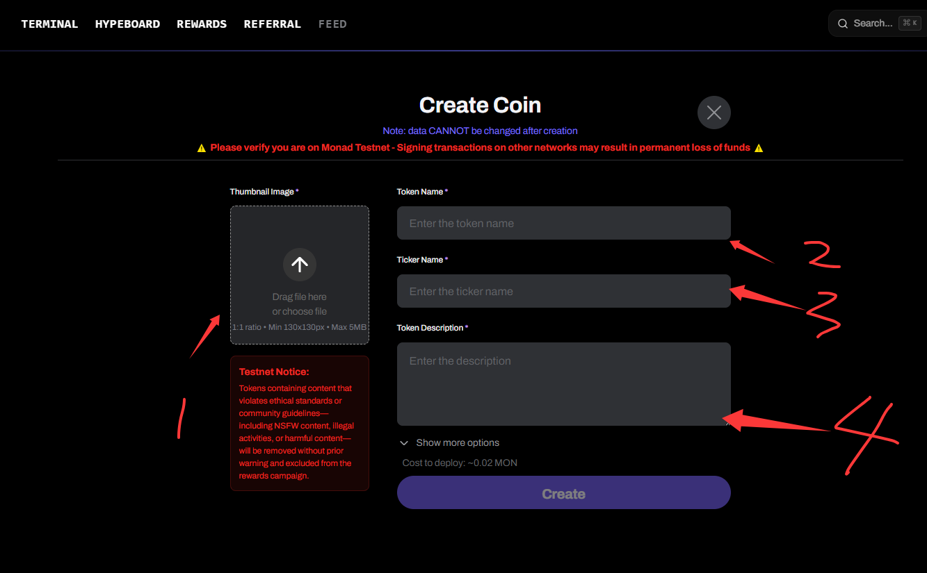Expand the Show more options chevron
Image resolution: width=927 pixels, height=573 pixels.
point(404,443)
